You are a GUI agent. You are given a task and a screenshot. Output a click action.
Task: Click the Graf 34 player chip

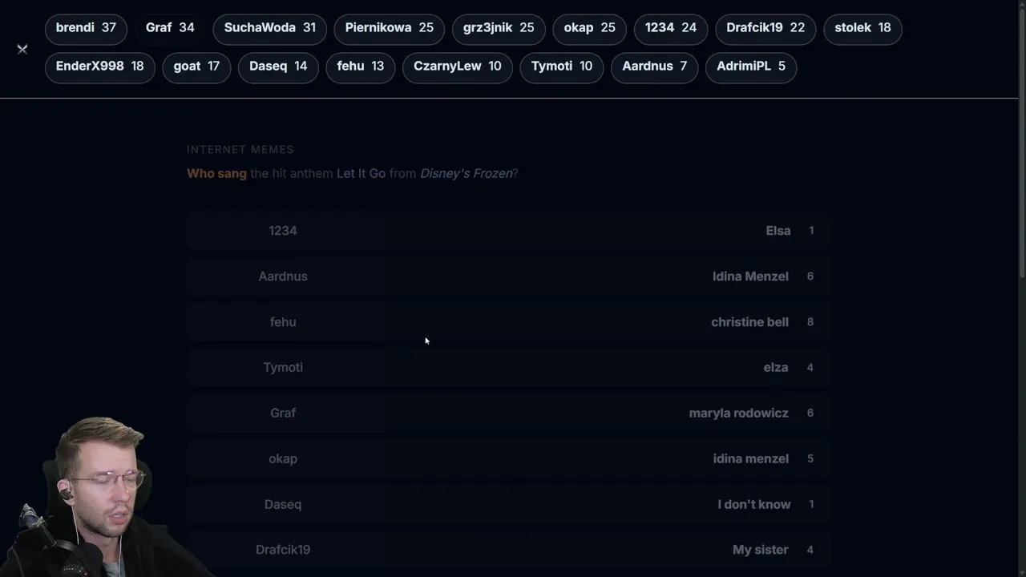[170, 28]
